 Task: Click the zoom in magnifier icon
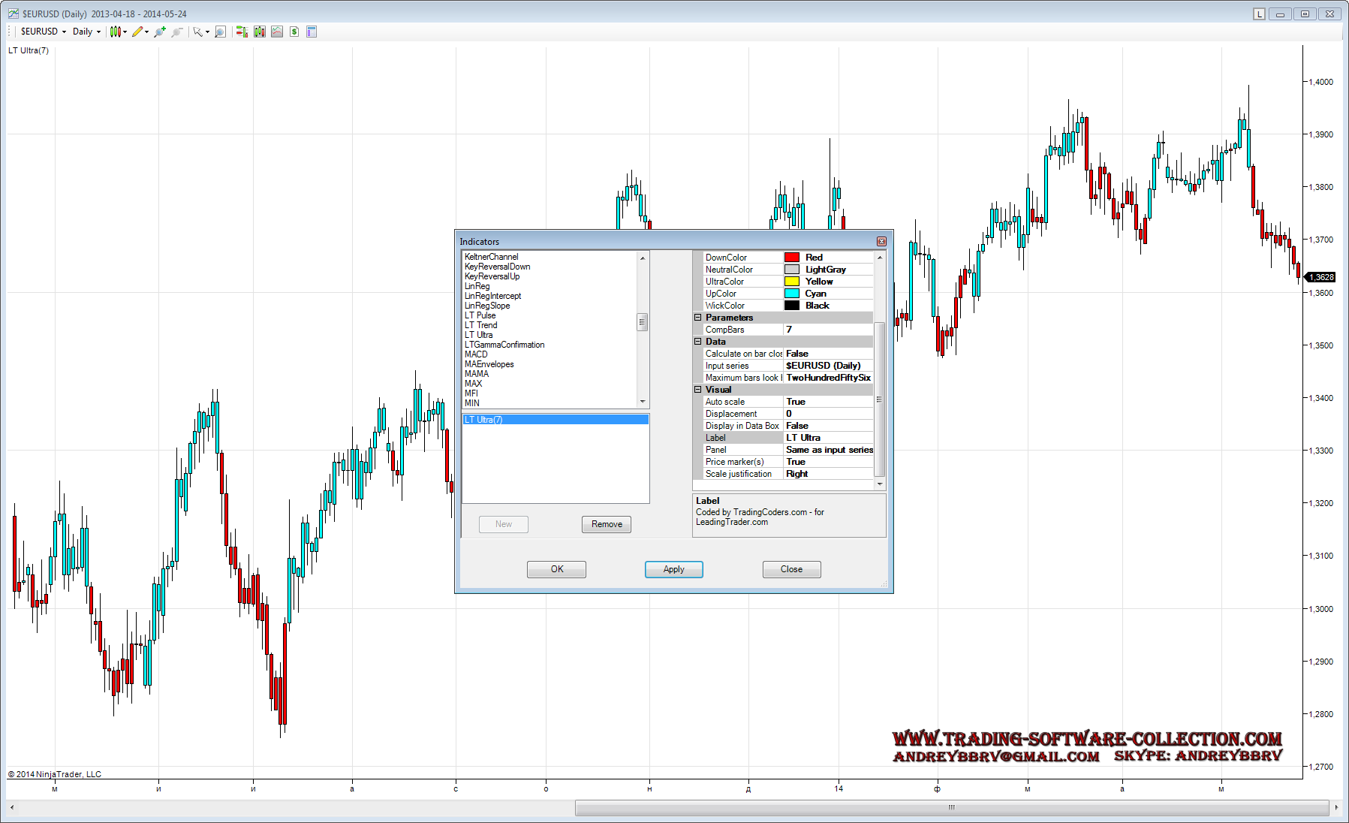159,32
